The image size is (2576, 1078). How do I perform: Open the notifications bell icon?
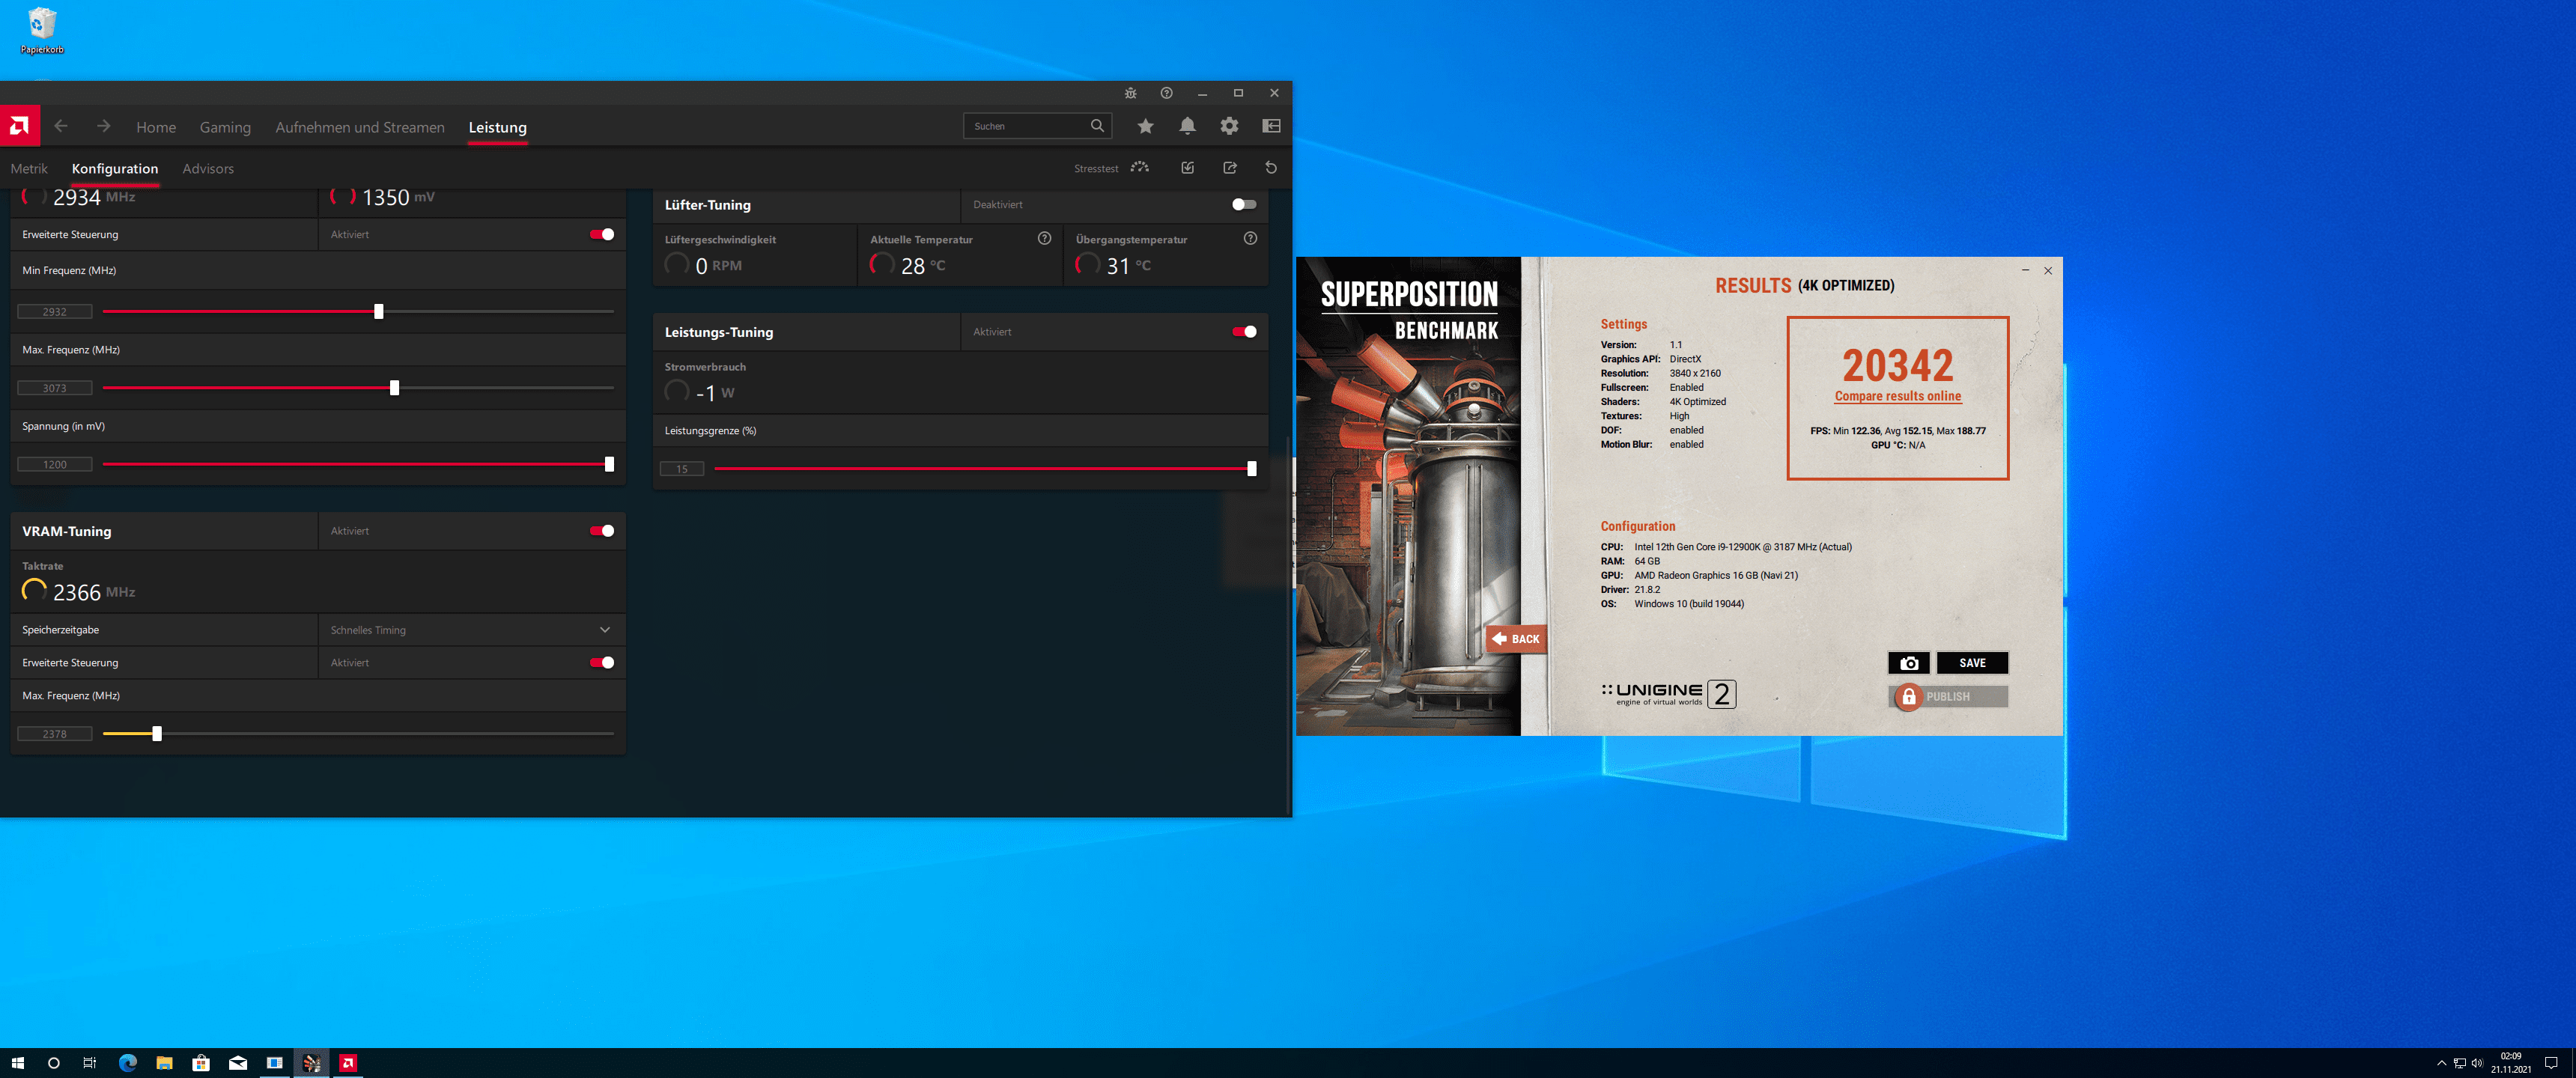coord(1187,126)
